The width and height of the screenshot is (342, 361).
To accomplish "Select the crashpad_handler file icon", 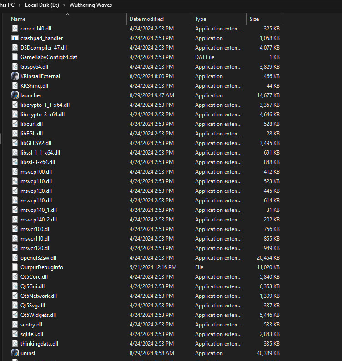I will tap(15, 38).
